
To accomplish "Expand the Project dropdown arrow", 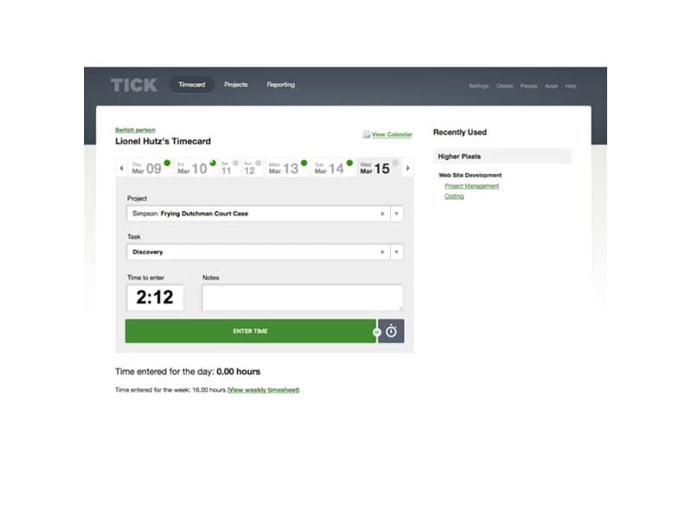I will pyautogui.click(x=396, y=214).
